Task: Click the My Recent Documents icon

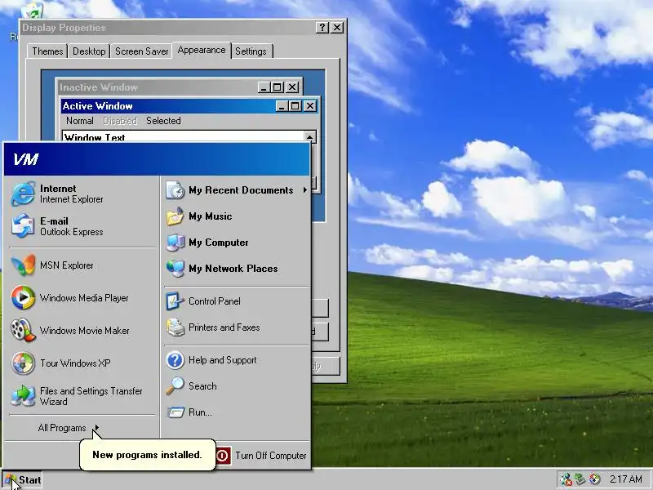Action: tap(175, 190)
